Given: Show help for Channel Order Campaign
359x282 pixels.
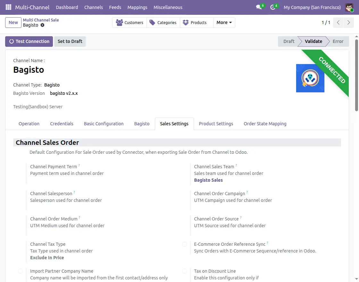Looking at the screenshot, I should (x=247, y=192).
